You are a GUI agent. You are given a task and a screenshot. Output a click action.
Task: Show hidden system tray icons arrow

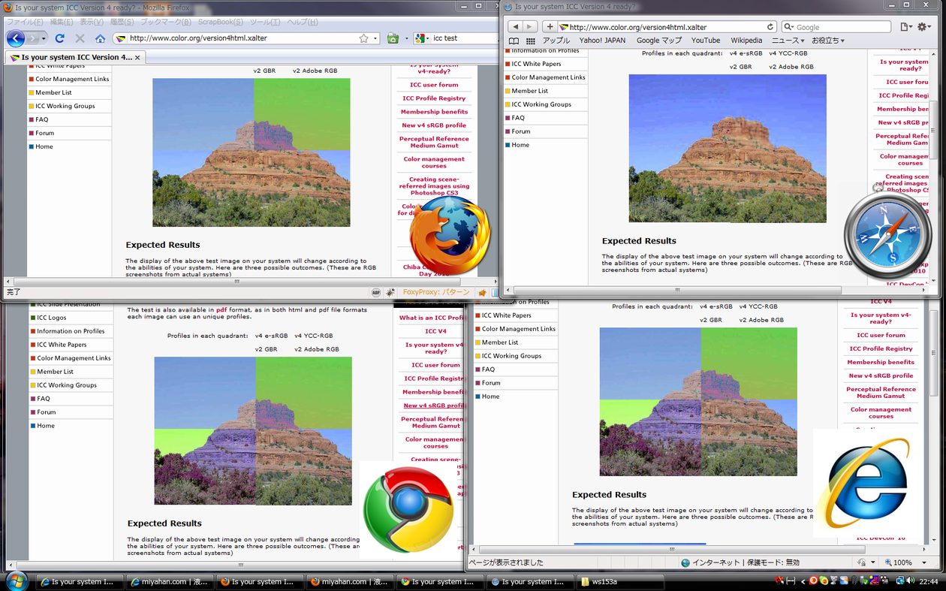tap(803, 581)
